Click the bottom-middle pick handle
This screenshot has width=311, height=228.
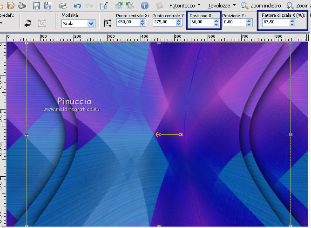(159, 226)
